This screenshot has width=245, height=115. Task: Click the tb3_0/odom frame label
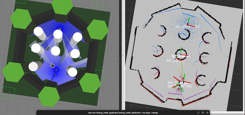pos(181,56)
